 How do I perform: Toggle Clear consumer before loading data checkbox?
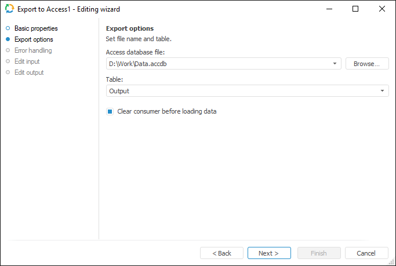pyautogui.click(x=110, y=111)
